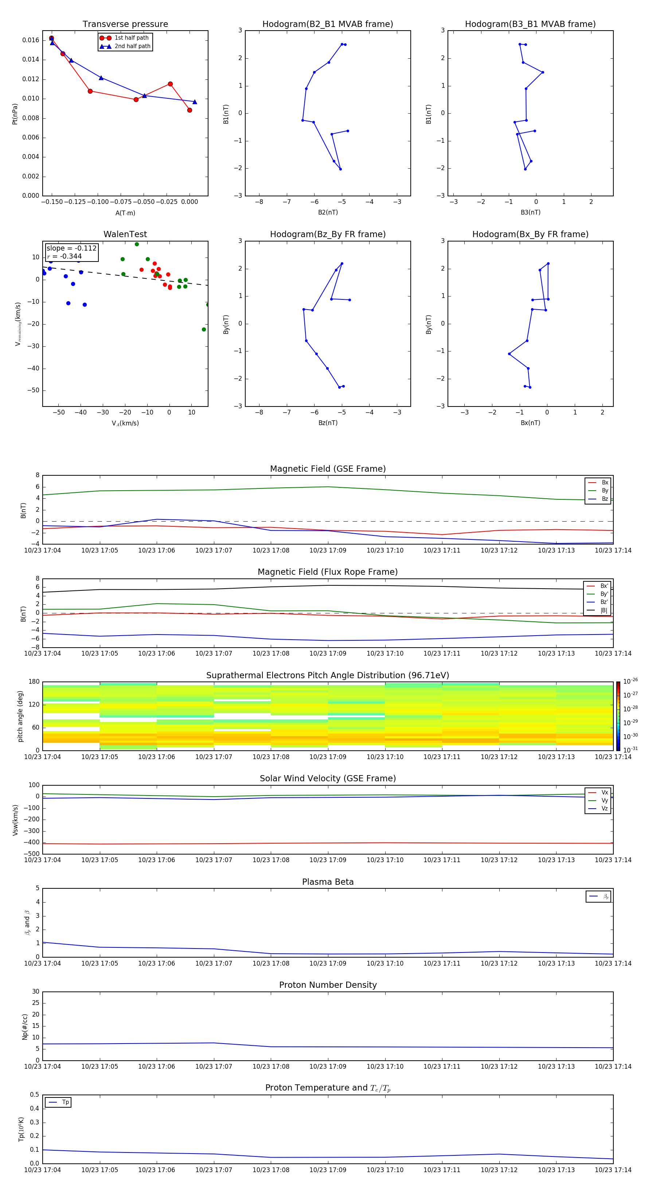Click the 'Magnetic Field (Flux Rope Frame)' title

328,572
